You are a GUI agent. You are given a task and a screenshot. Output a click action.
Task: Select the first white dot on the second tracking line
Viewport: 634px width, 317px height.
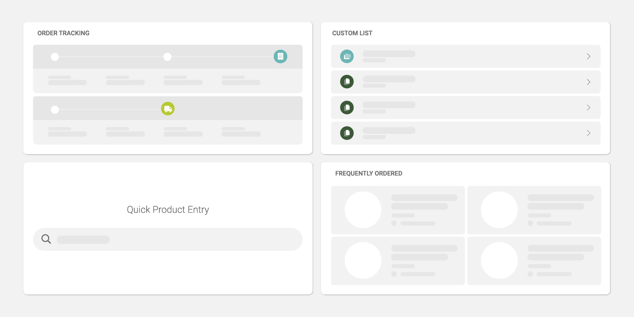pos(55,110)
